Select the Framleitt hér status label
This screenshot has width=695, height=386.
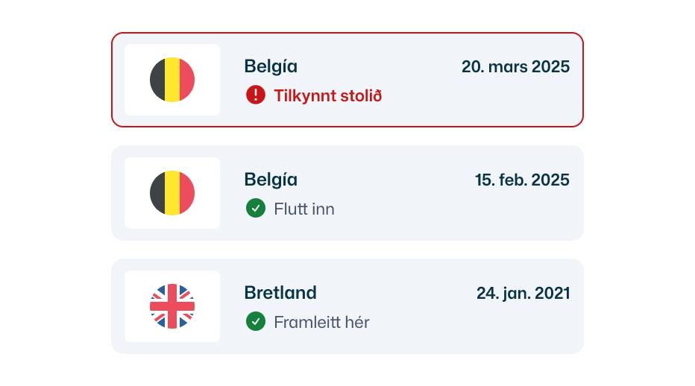[x=321, y=323]
